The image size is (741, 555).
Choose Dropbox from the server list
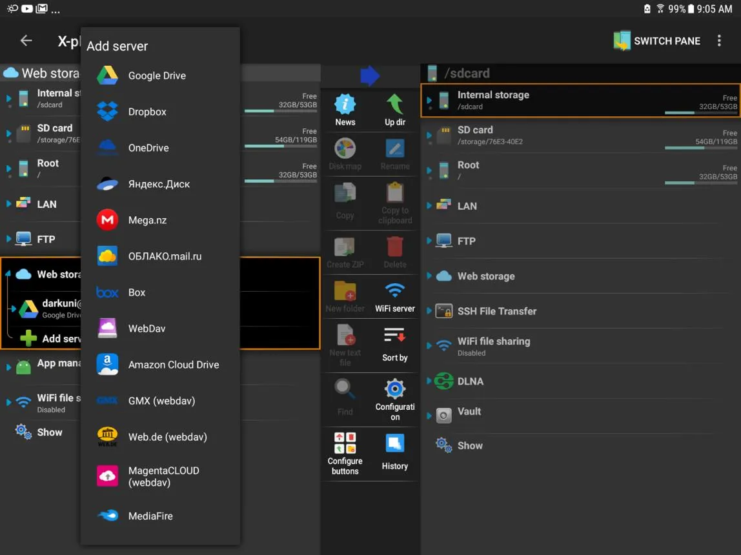160,112
